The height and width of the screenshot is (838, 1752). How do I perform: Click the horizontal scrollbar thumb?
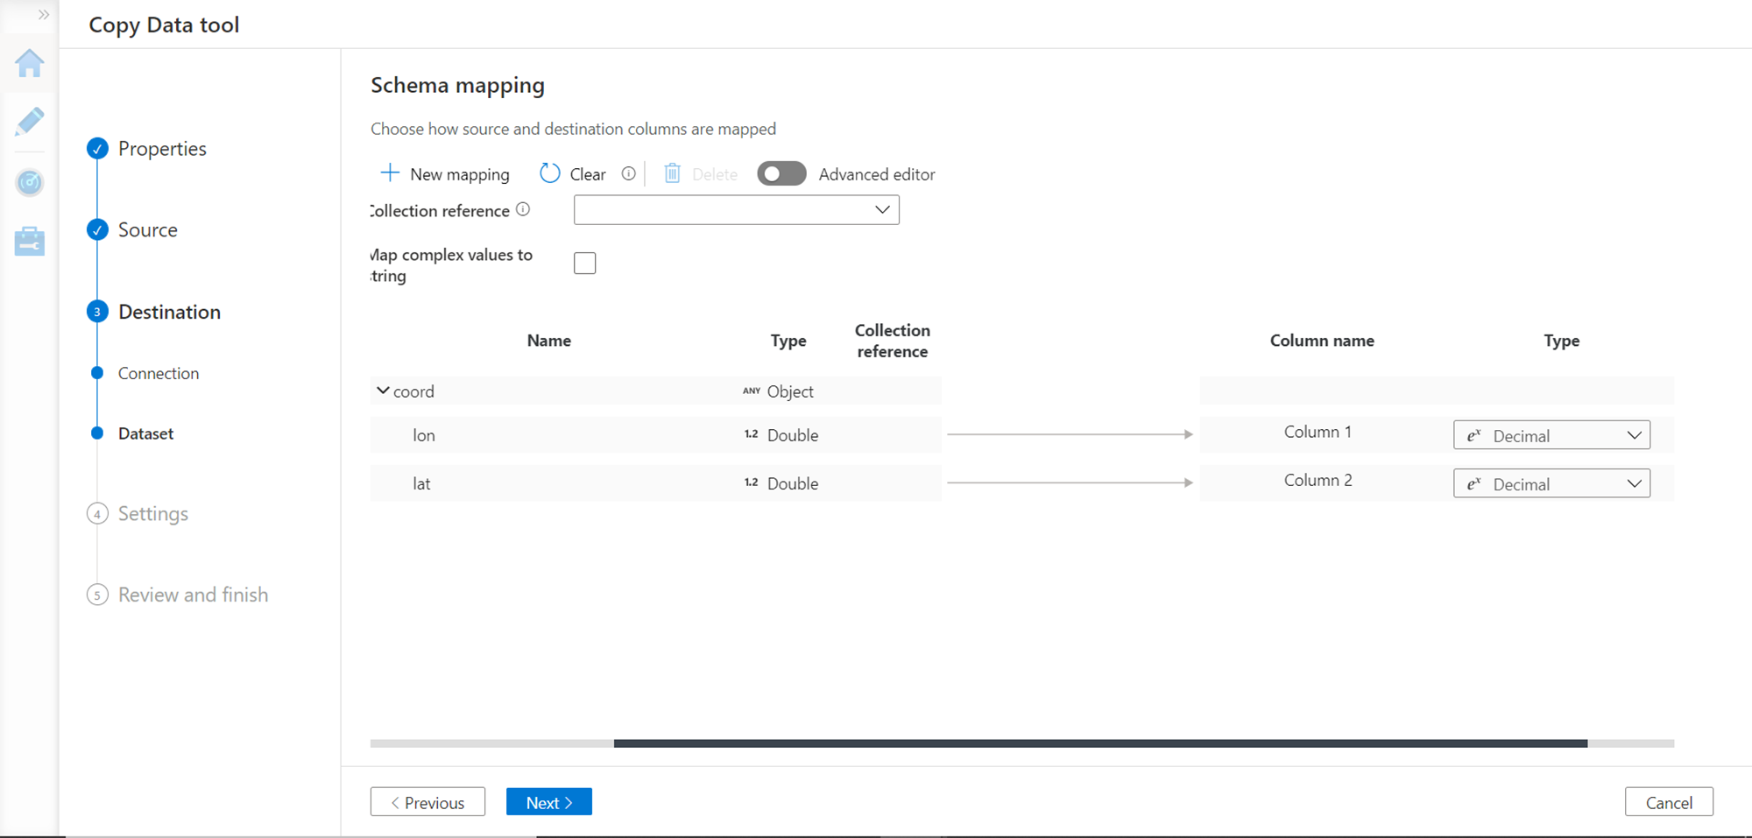[1100, 743]
